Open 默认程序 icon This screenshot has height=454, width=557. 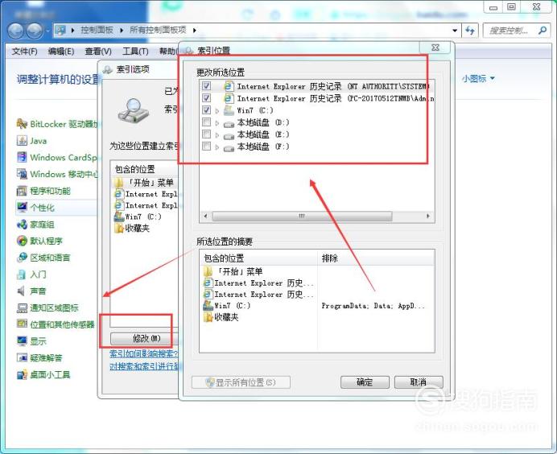click(22, 241)
